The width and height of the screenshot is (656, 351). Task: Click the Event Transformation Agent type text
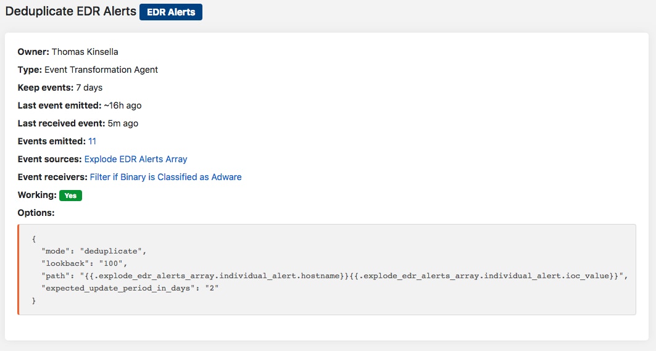(x=101, y=70)
